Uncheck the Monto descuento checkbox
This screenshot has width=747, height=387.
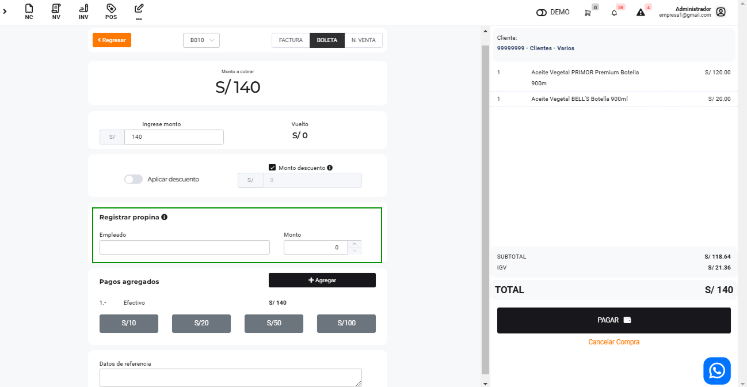[273, 168]
